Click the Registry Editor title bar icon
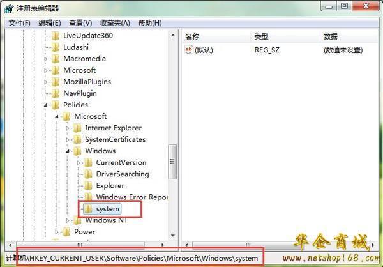 tap(9, 8)
